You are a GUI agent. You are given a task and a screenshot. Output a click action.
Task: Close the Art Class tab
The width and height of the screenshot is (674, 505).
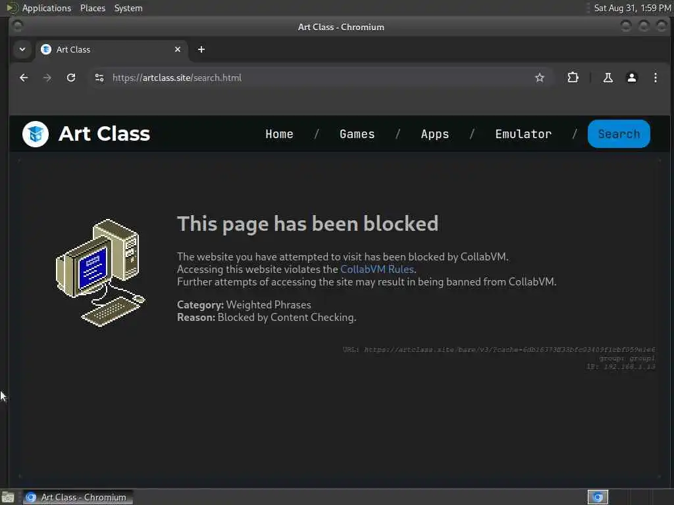(x=178, y=49)
